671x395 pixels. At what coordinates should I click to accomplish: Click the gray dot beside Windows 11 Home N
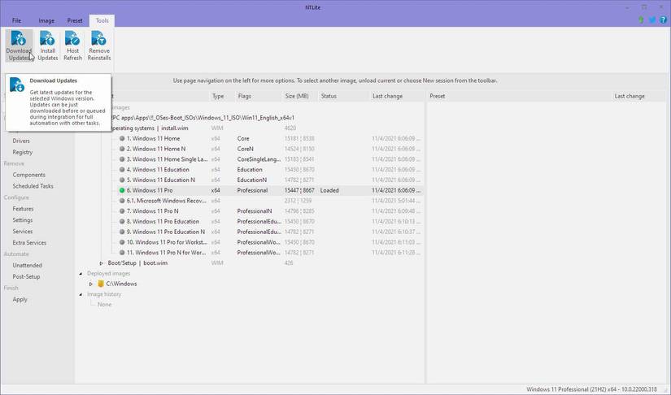(x=122, y=150)
